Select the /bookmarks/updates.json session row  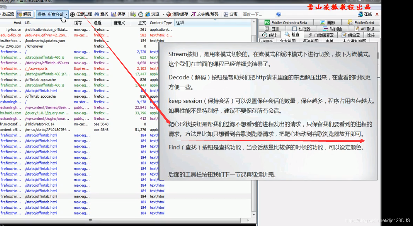coord(125,41)
